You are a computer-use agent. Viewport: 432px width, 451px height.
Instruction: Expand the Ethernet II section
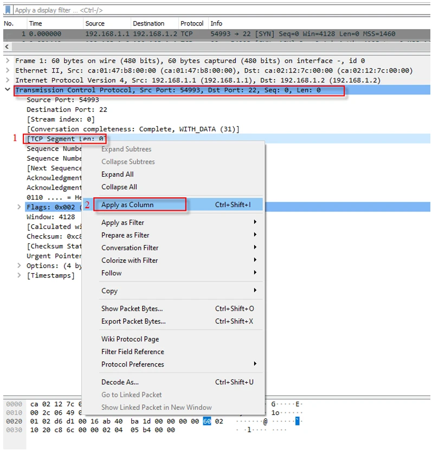(x=8, y=70)
